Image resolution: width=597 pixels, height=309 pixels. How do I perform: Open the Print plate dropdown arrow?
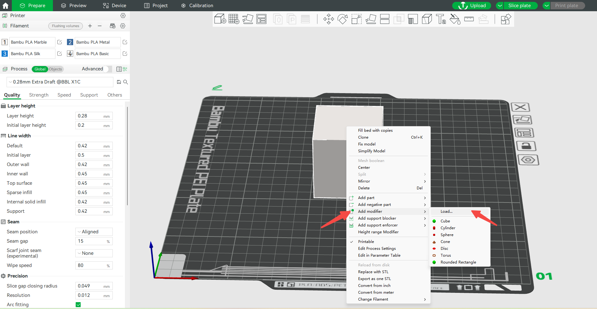click(547, 6)
